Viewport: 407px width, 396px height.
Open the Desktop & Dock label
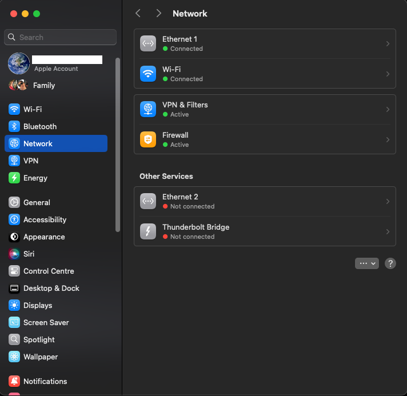tap(51, 289)
